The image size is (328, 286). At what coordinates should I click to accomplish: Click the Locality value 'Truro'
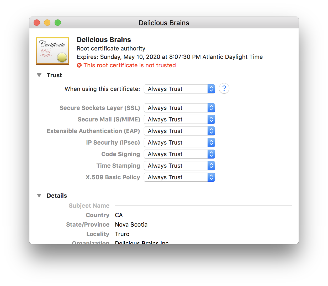122,234
